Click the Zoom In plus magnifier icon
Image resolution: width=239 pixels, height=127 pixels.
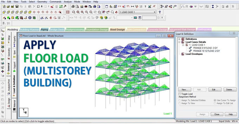82,12
